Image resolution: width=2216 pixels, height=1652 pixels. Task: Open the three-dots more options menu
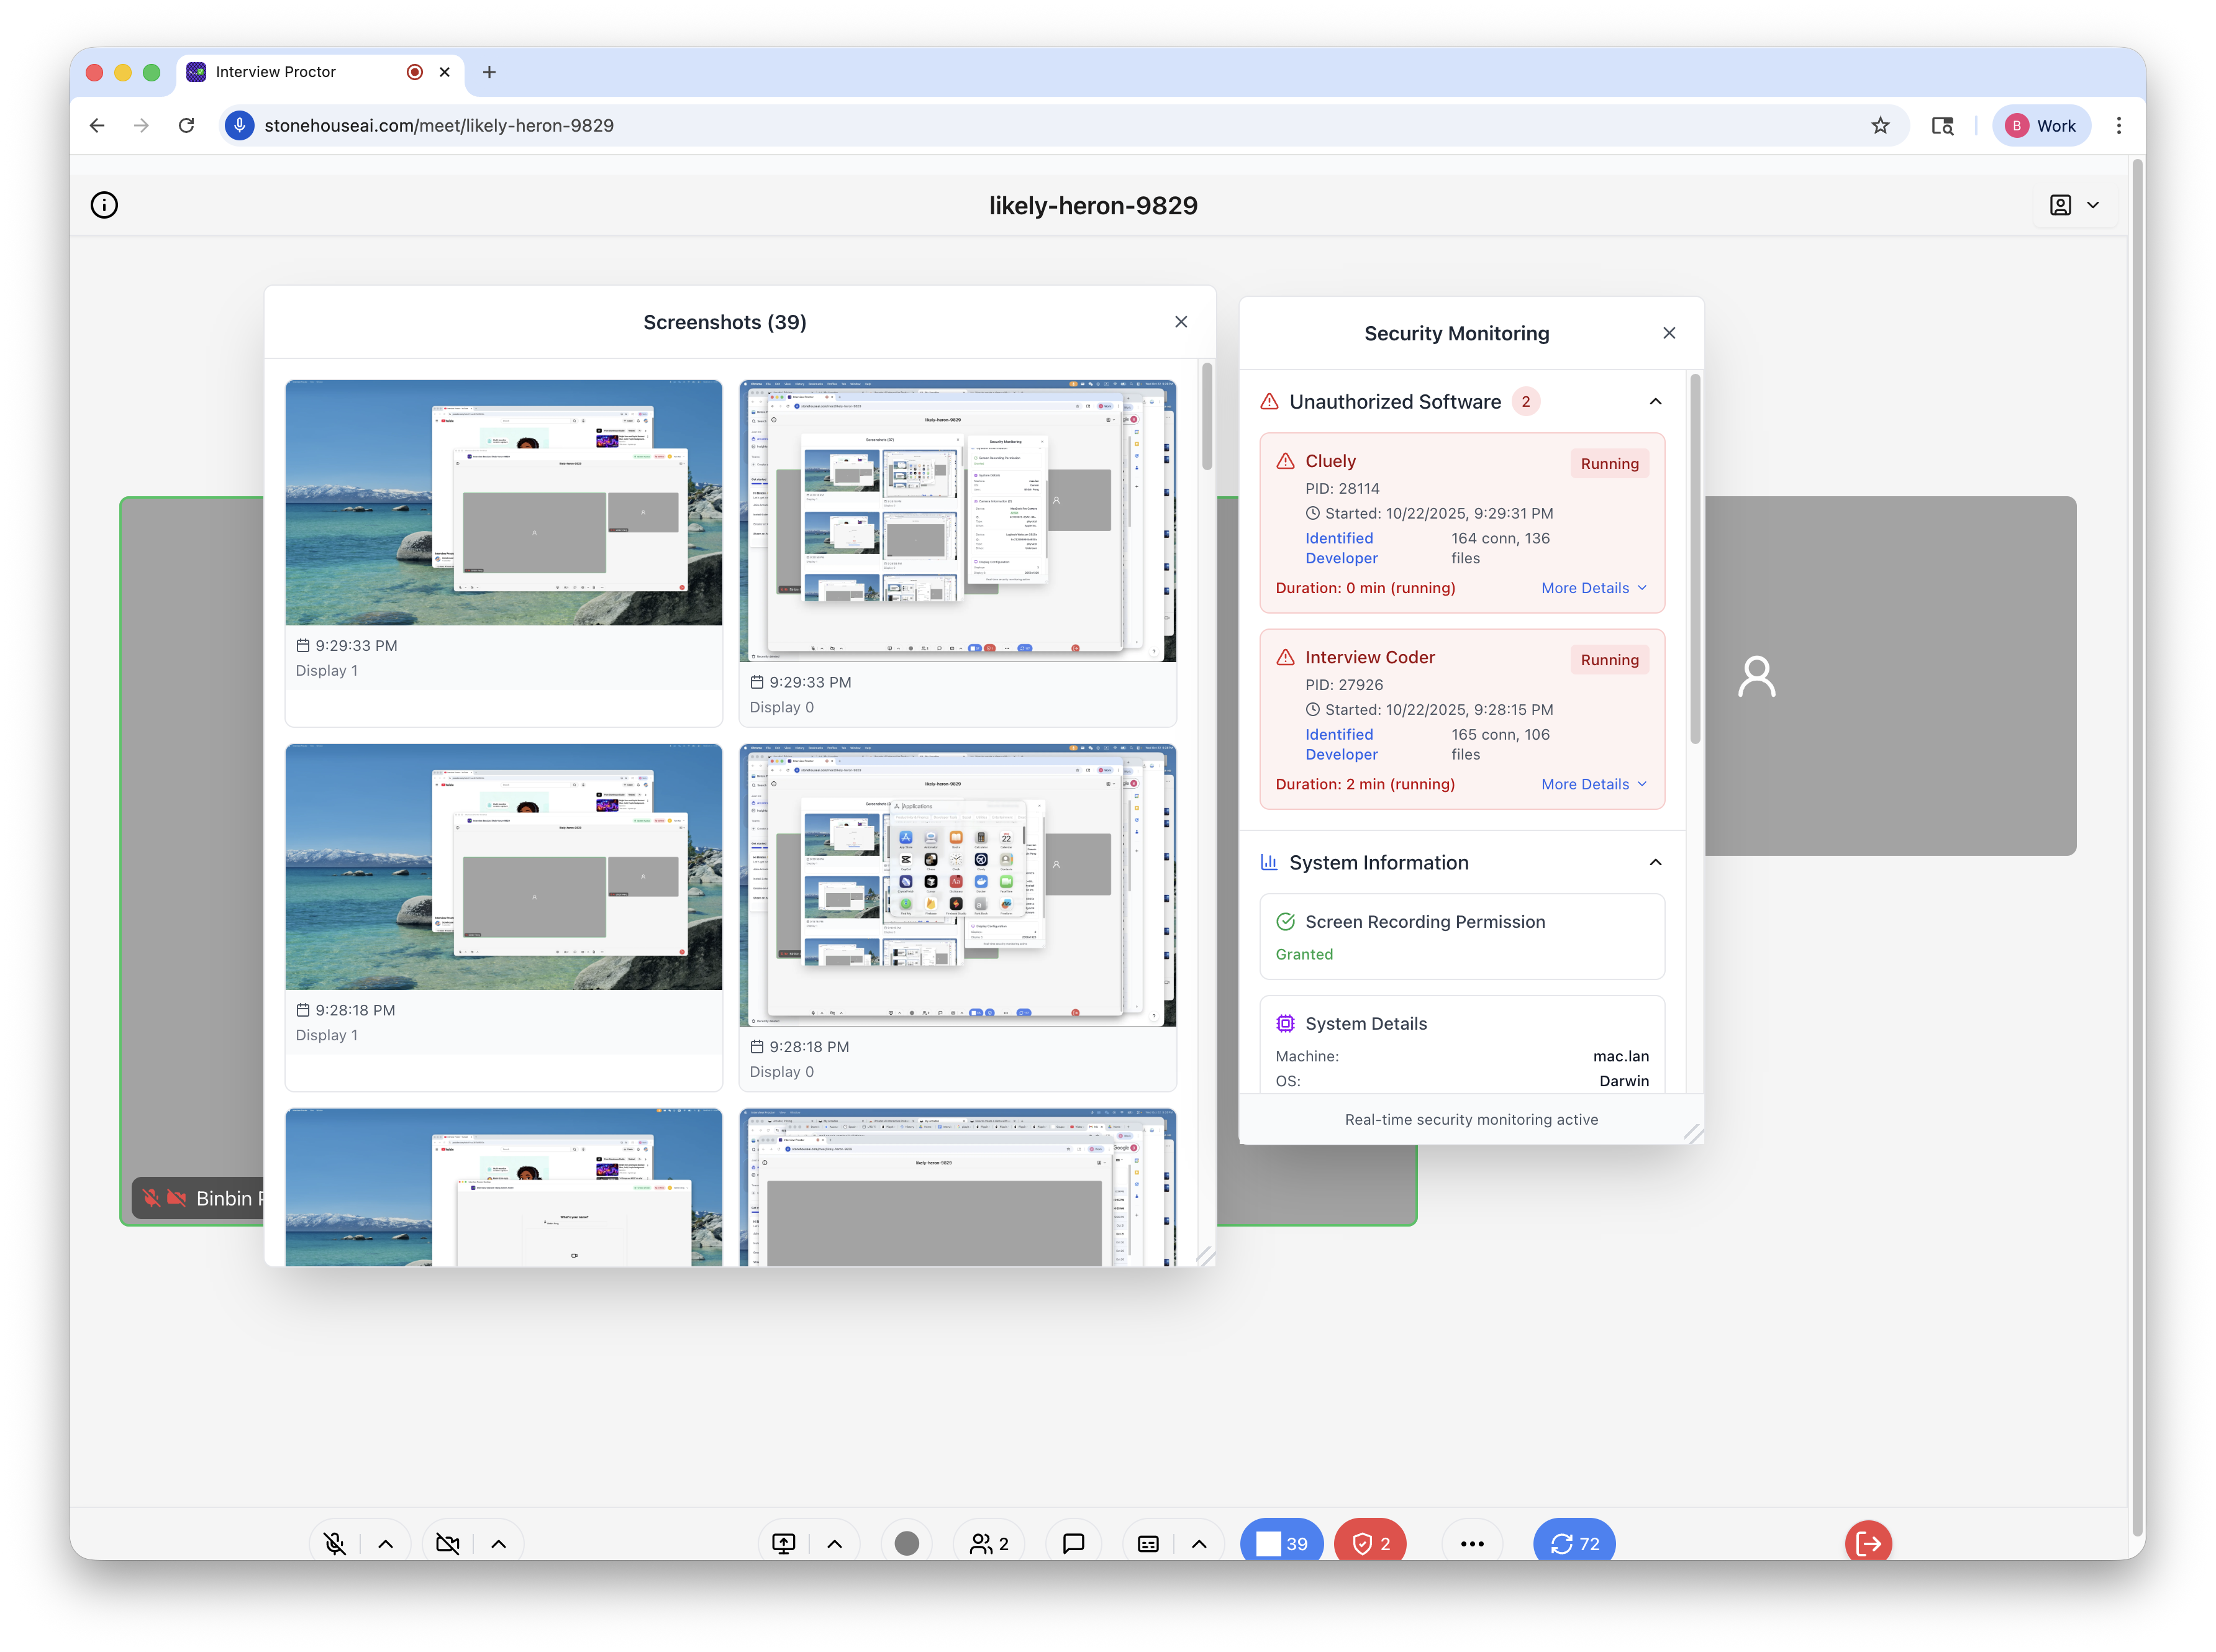[1472, 1543]
